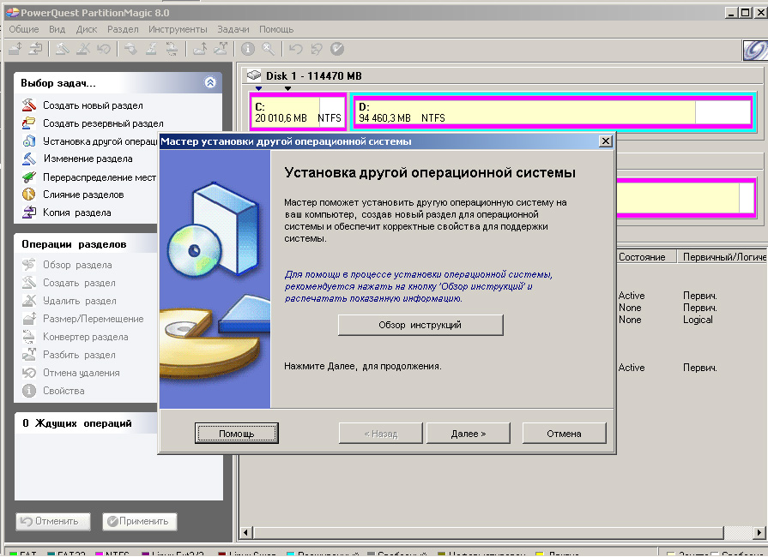Click the checkmark Apply changes toolbar icon
This screenshot has height=557, width=768.
tap(337, 48)
